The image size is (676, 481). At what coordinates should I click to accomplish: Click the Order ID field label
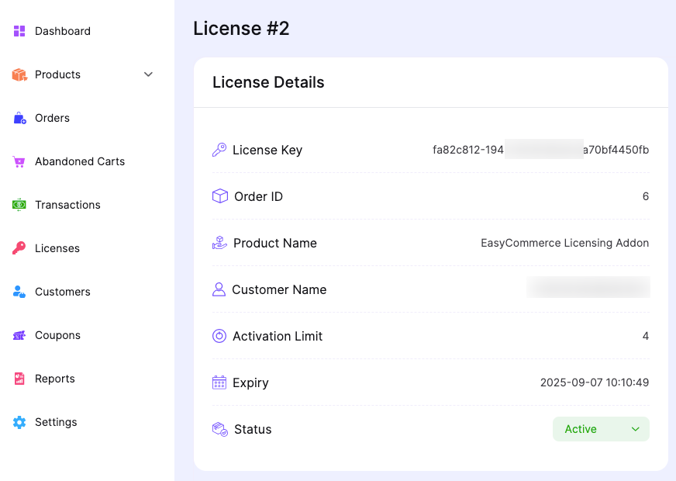pyautogui.click(x=258, y=196)
